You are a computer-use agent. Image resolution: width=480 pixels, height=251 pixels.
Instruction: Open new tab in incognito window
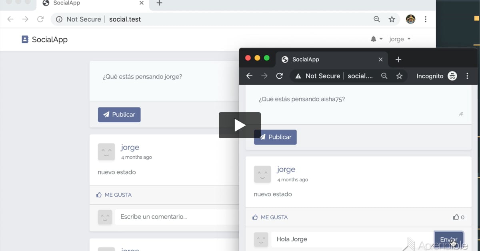pyautogui.click(x=398, y=60)
